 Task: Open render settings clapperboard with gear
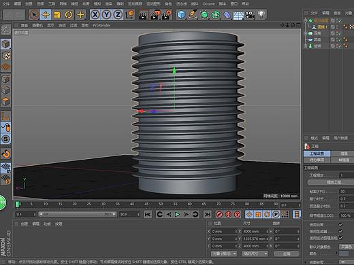tap(167, 15)
